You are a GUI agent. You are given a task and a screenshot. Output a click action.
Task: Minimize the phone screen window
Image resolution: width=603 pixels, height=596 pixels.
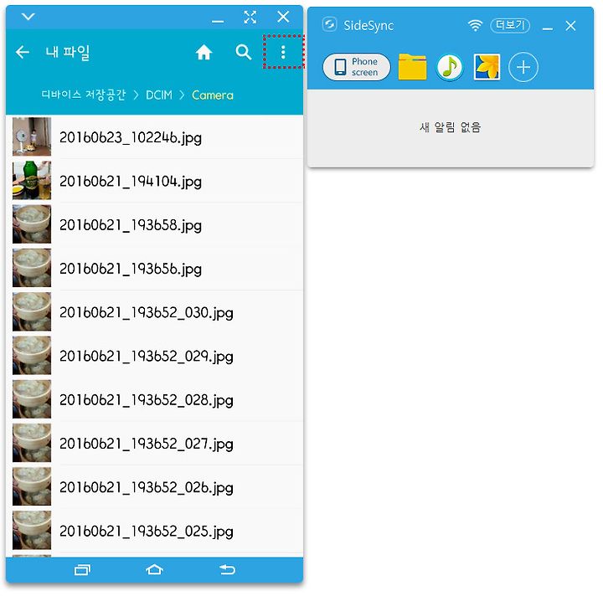point(218,21)
